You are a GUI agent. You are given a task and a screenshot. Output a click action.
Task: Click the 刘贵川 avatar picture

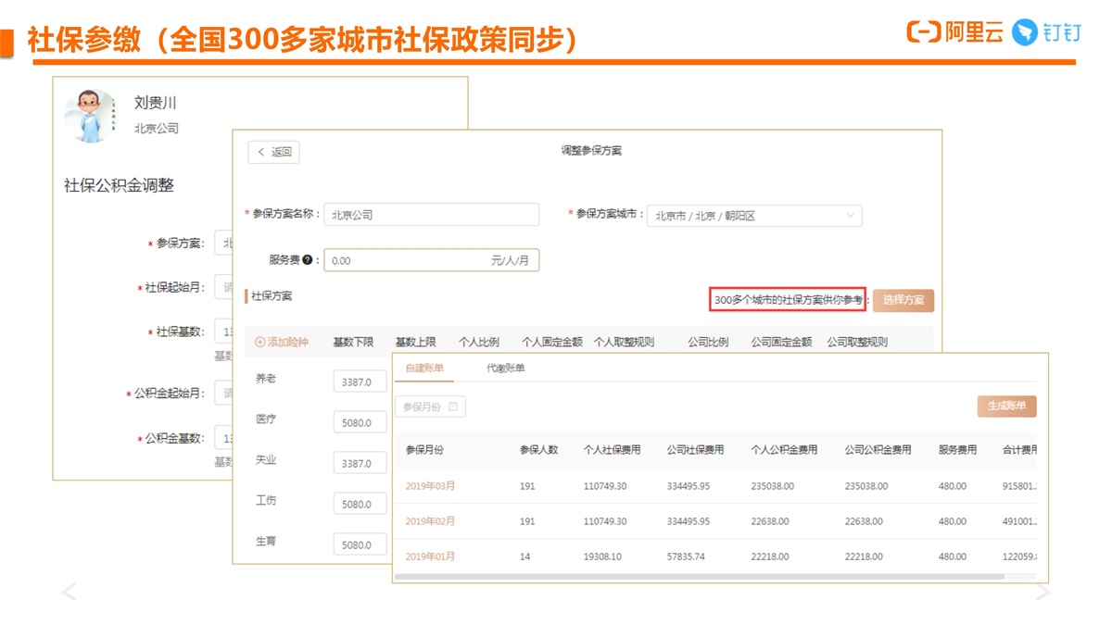tap(91, 116)
